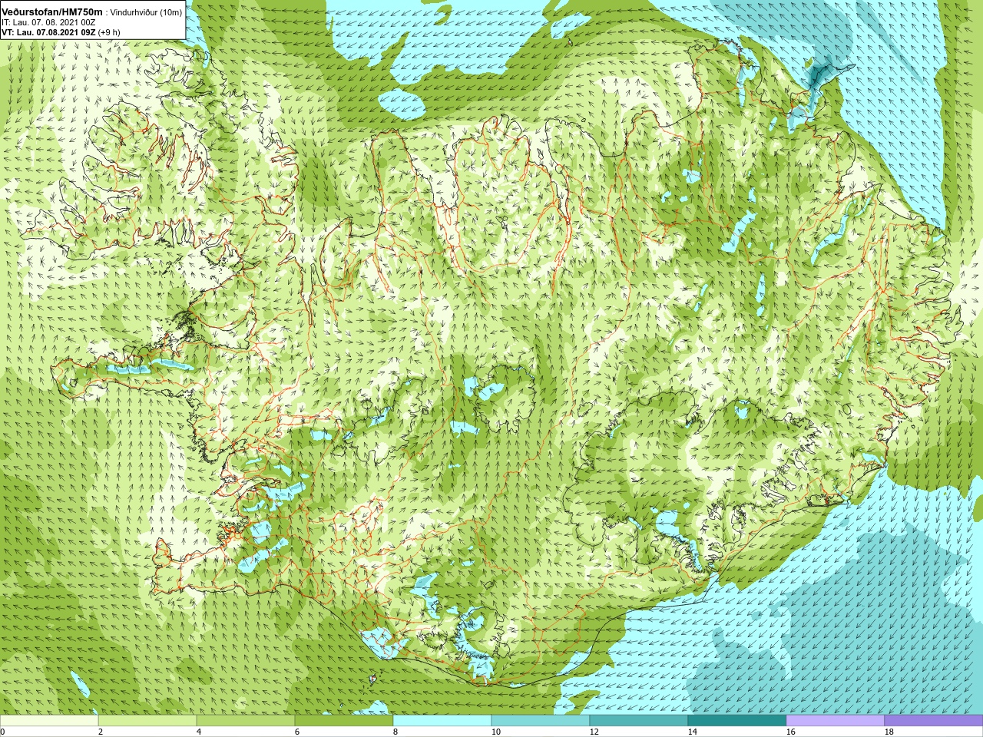Click the light purple 16–18 legend swatch
983x737 pixels.
point(836,721)
